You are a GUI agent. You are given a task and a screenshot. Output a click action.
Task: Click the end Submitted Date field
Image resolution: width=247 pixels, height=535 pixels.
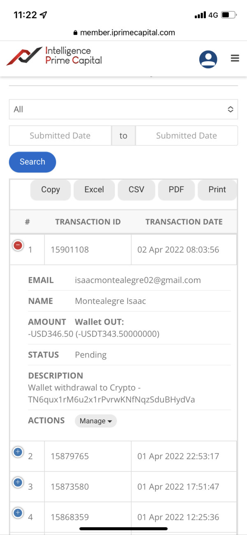[x=186, y=136]
